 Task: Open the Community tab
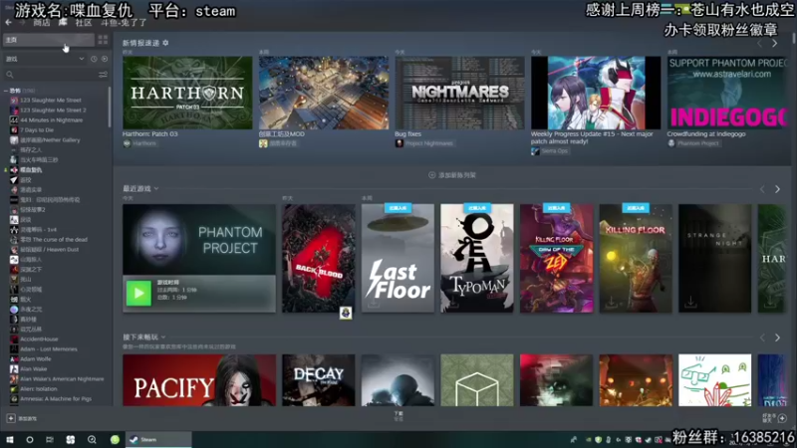coord(84,23)
